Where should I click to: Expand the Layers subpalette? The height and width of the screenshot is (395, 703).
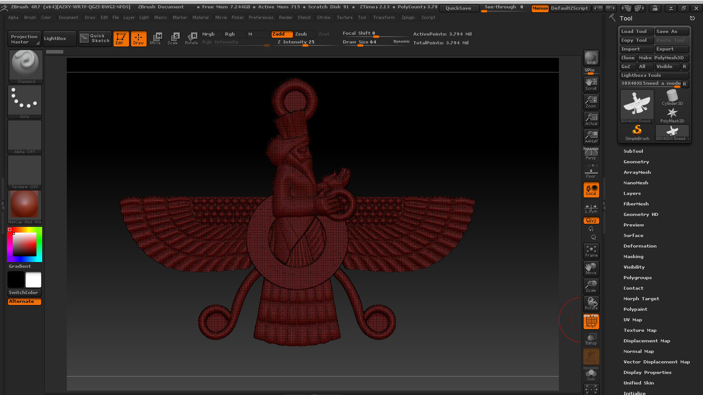632,193
